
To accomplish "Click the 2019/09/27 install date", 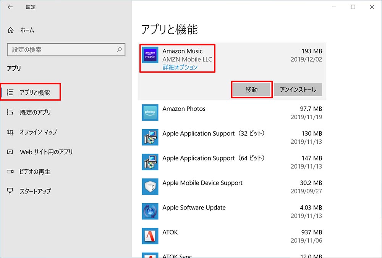I will (x=306, y=191).
